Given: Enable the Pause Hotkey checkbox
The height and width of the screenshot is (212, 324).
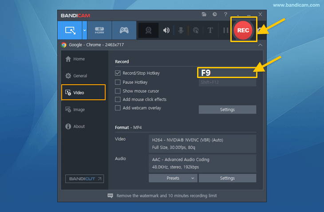Looking at the screenshot, I should pos(118,82).
